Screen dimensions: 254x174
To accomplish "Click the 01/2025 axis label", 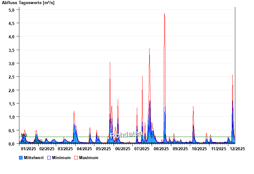I will coord(28,149).
